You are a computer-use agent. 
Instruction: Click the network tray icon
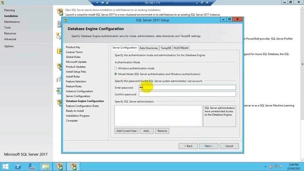pos(276,167)
